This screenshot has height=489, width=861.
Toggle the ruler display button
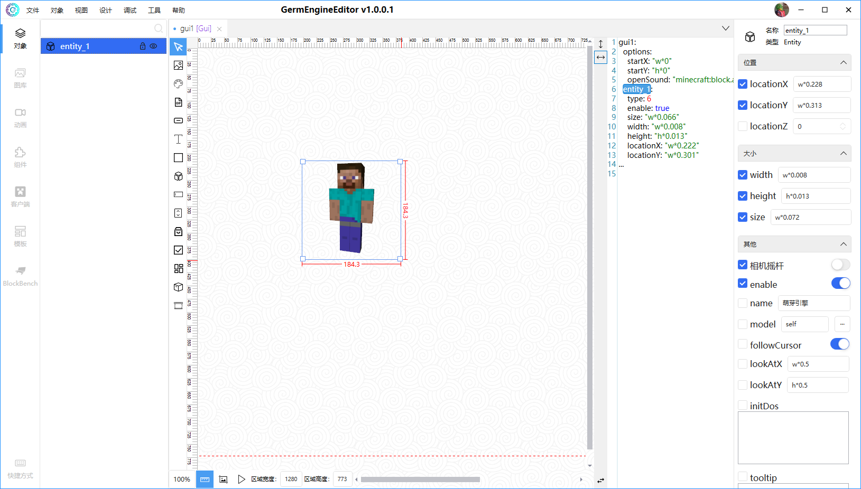click(205, 479)
